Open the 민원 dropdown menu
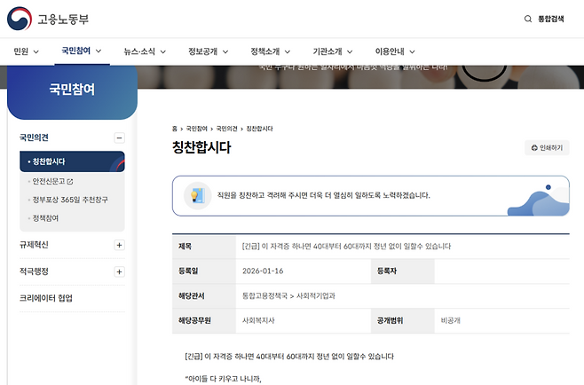Image resolution: width=584 pixels, height=385 pixels. tap(27, 51)
